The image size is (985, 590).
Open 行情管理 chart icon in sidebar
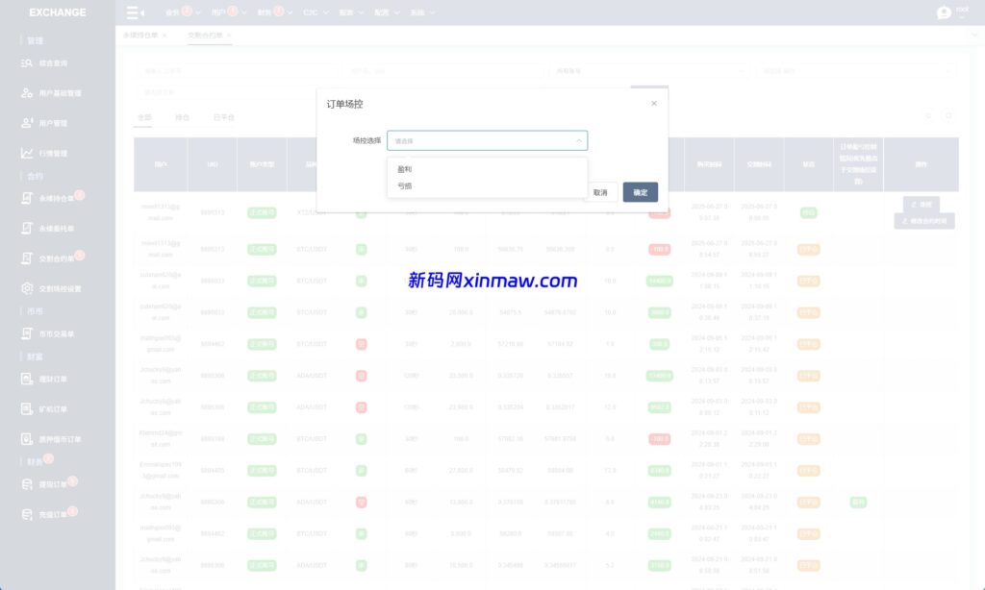[x=28, y=153]
